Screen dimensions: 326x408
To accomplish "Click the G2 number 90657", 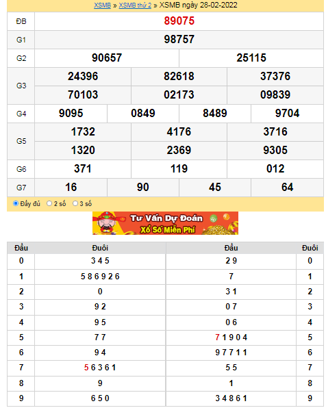I will pos(107,58).
